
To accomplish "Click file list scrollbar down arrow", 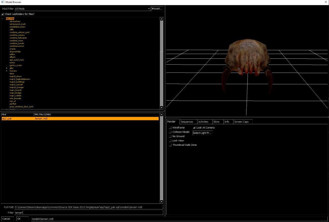I will point(161,202).
